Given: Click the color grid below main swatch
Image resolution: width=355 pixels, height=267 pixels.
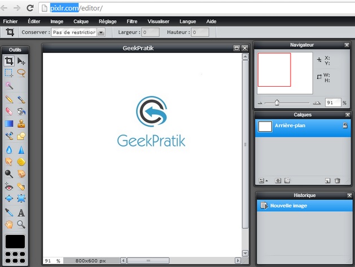Looking at the screenshot, I should coord(15,257).
